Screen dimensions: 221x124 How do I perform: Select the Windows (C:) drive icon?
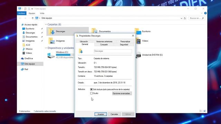point(51,55)
